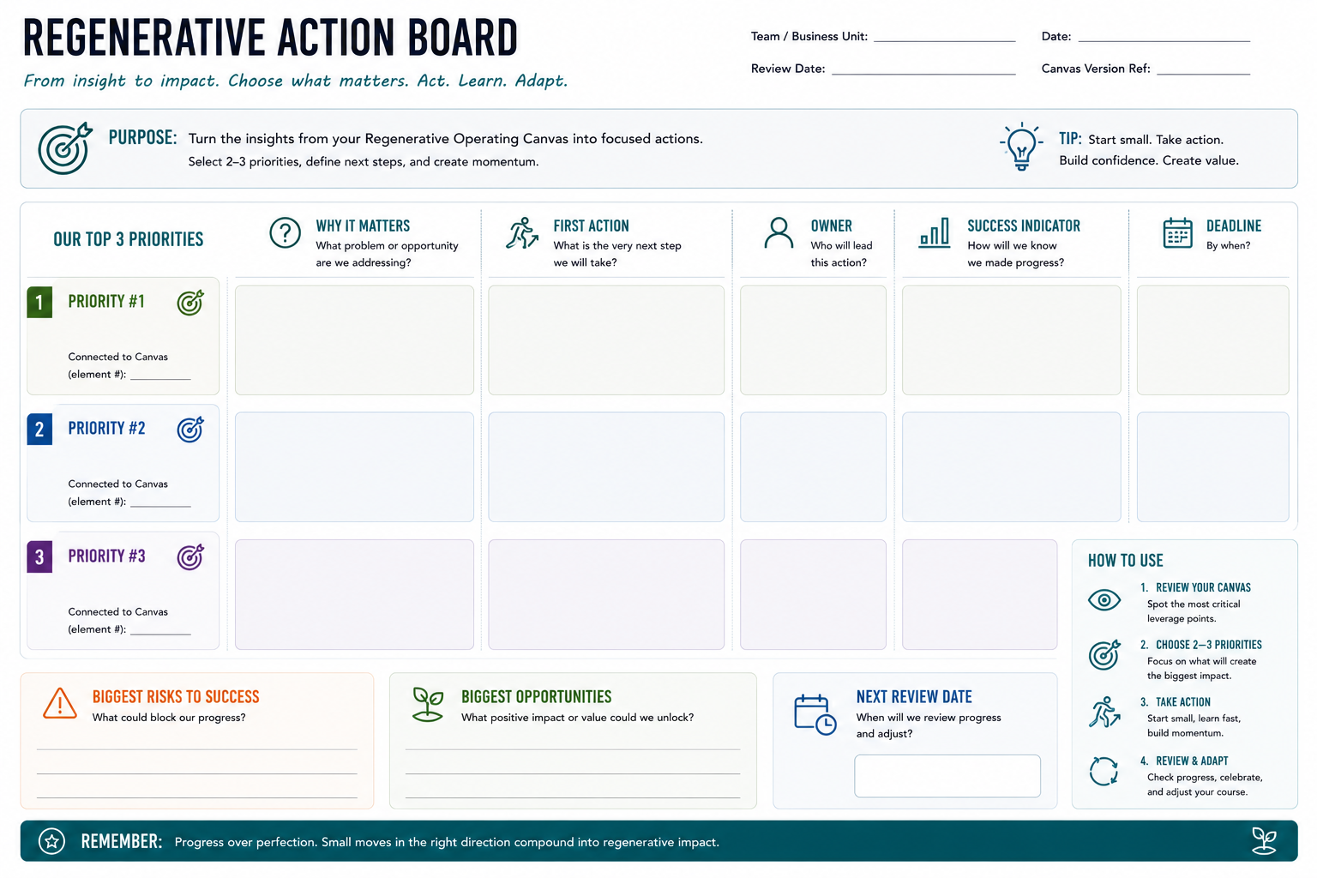Click the target icon beside PURPOSE
Image resolution: width=1317 pixels, height=878 pixels.
tap(65, 148)
